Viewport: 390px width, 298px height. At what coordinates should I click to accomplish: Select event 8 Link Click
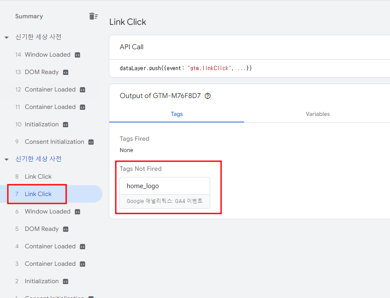51,176
